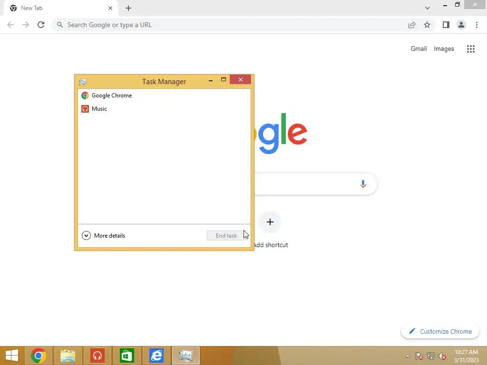Image resolution: width=487 pixels, height=365 pixels.
Task: Open Internet Explorer from taskbar
Action: click(x=156, y=355)
